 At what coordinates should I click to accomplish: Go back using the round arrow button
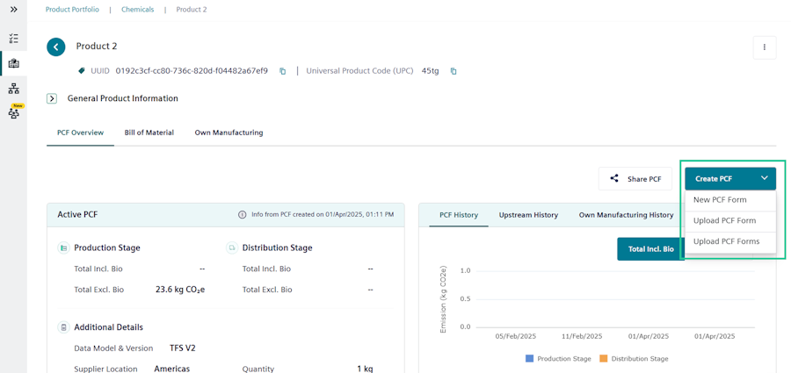tap(56, 47)
